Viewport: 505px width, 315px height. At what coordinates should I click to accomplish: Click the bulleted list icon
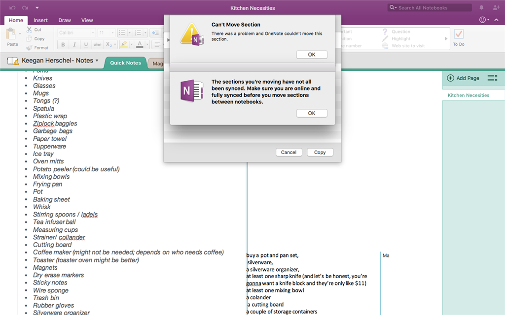[122, 32]
